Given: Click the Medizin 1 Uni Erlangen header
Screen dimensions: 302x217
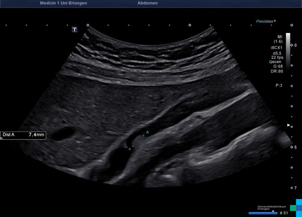Looking at the screenshot, I should (63, 3).
